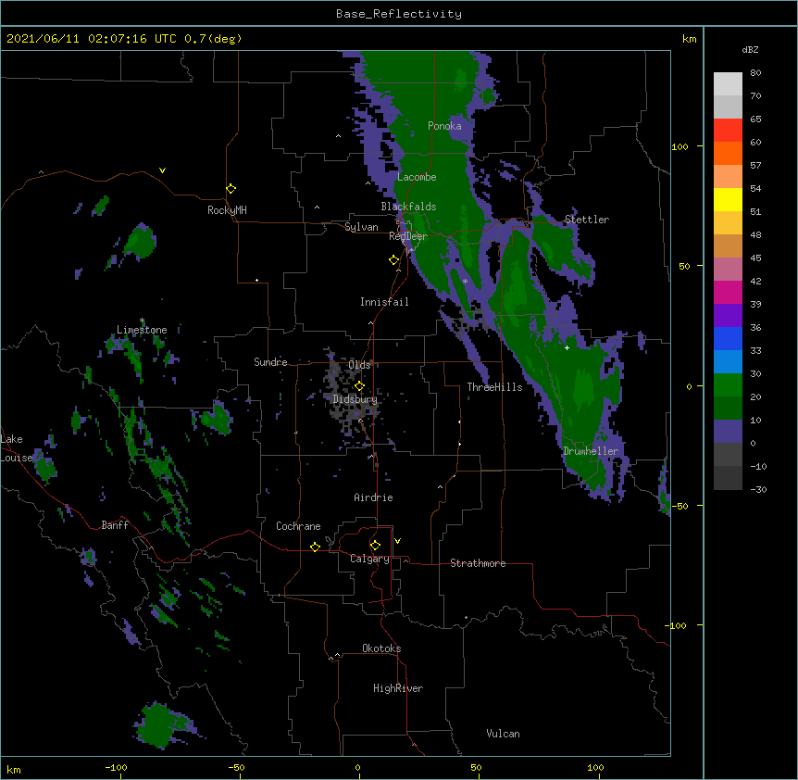This screenshot has height=780, width=798.
Task: Click the Banff label
Action: pyautogui.click(x=115, y=525)
